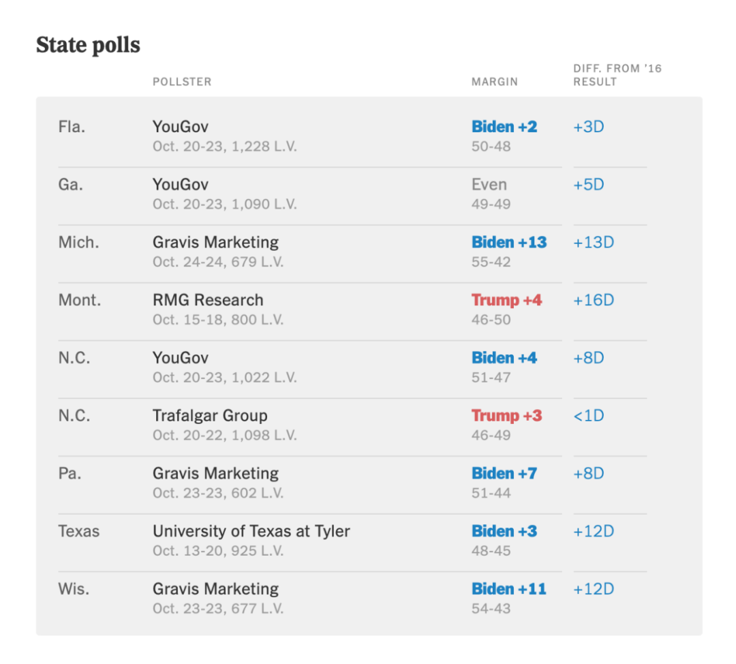736x664 pixels.
Task: Click the MARGIN column header
Action: [x=495, y=82]
